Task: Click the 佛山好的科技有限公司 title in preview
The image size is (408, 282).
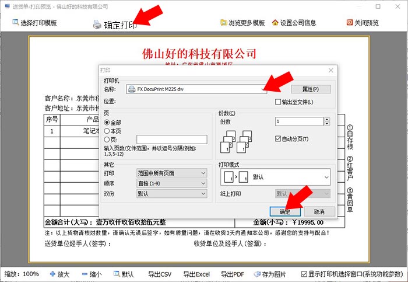Action: [199, 54]
